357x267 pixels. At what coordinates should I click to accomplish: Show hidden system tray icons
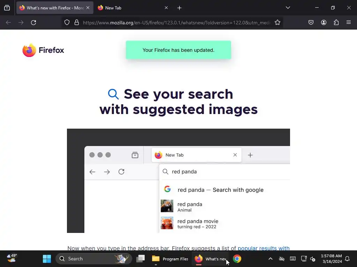click(x=270, y=259)
